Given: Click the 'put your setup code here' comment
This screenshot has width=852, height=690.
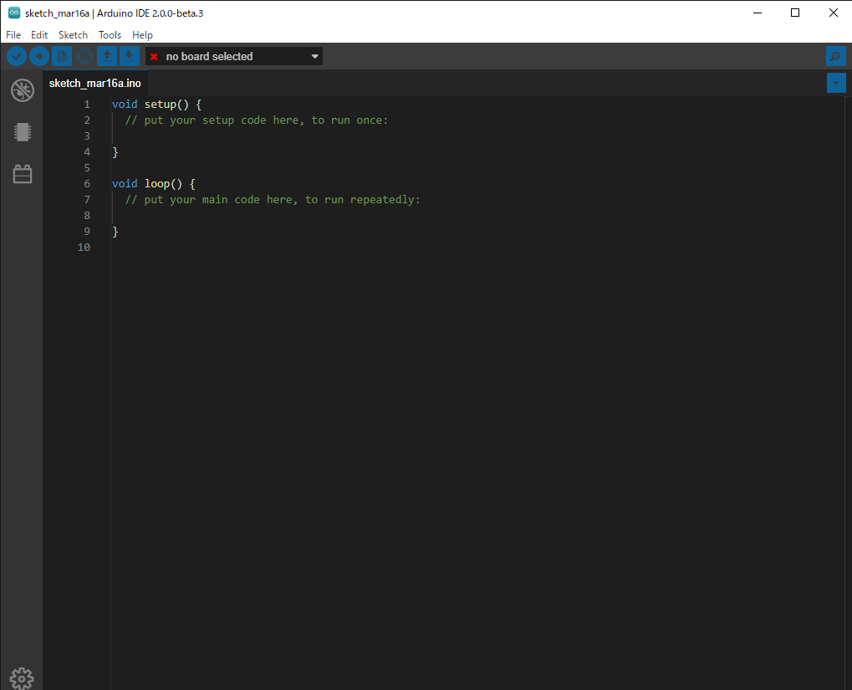Looking at the screenshot, I should coord(257,120).
